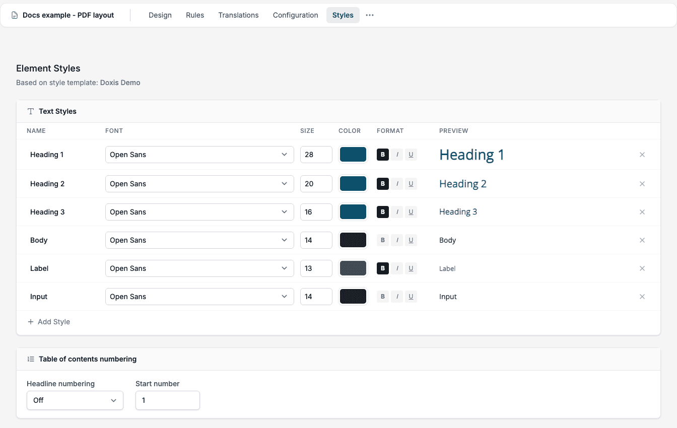Toggle italic for Heading 1
Viewport: 677px width, 428px height.
coord(397,155)
